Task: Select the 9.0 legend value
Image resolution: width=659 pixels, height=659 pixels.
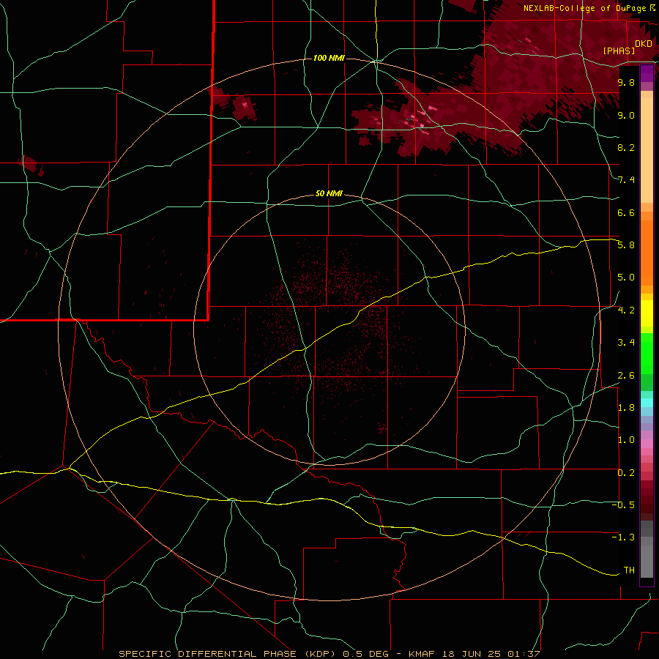Action: click(626, 115)
